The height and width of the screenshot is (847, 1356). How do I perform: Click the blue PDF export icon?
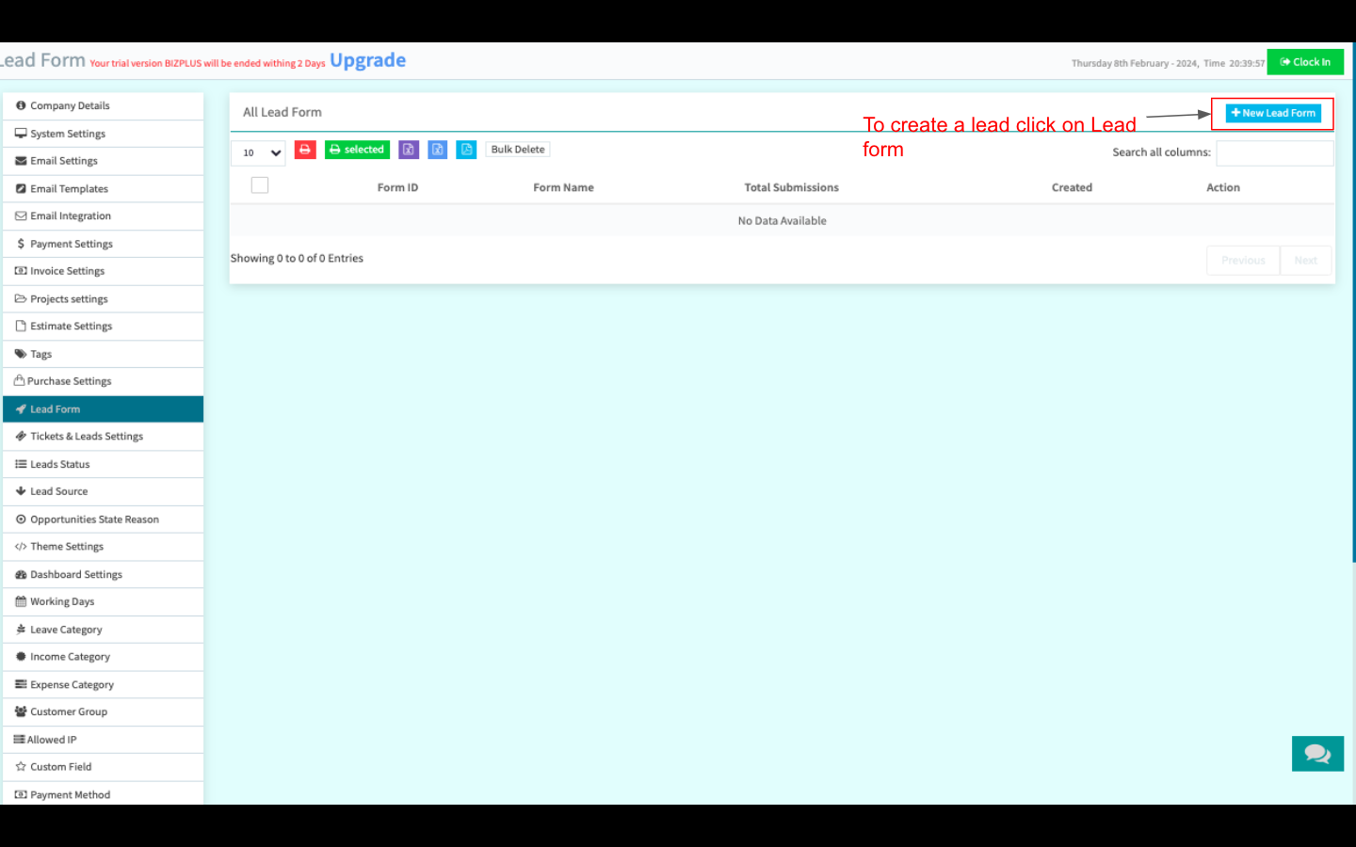pyautogui.click(x=466, y=150)
